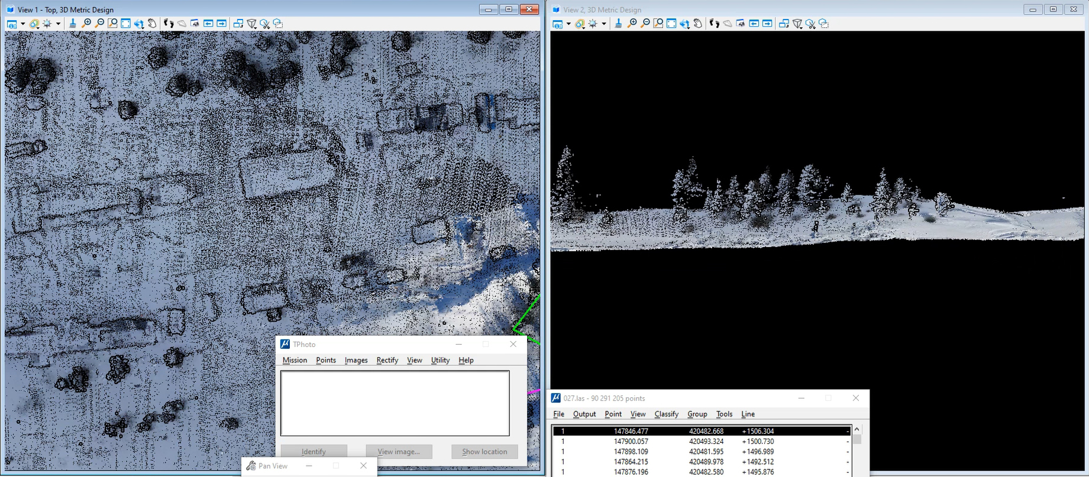This screenshot has height=477, width=1089.
Task: Open Navigate View tool in View 1
Action: coord(195,24)
